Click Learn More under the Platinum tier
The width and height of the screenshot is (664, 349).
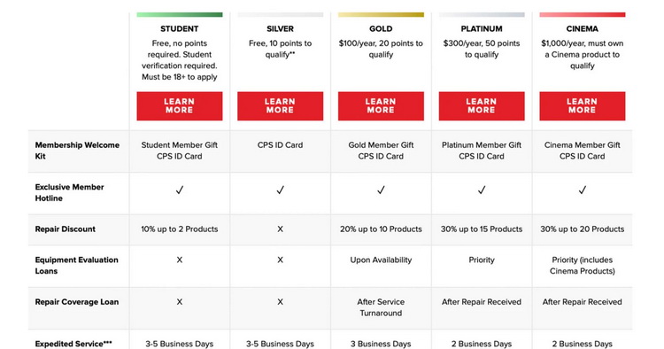pyautogui.click(x=482, y=106)
